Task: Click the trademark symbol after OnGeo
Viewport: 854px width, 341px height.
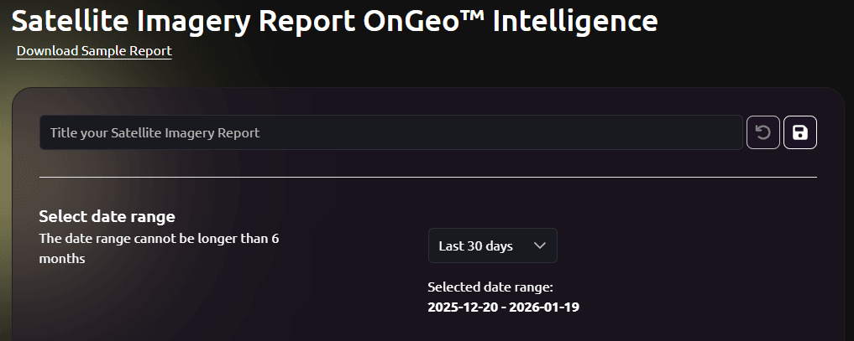Action: click(474, 15)
